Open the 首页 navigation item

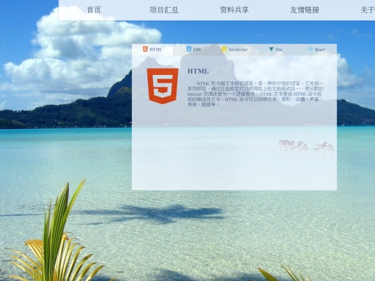click(x=94, y=10)
